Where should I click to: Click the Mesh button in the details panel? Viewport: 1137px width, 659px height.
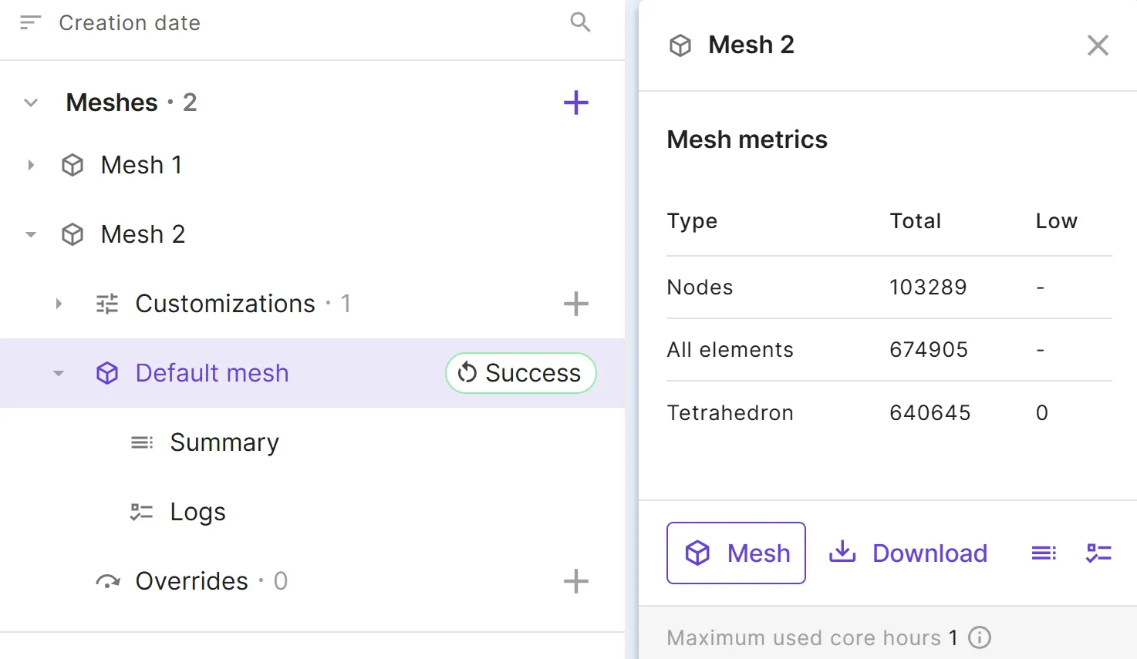tap(735, 553)
